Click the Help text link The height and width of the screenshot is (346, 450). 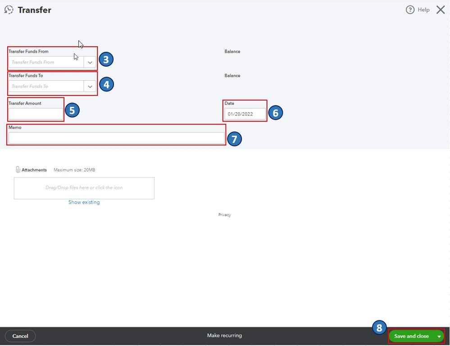[423, 10]
